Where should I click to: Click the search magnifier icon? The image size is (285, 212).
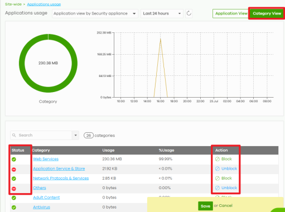(14, 135)
